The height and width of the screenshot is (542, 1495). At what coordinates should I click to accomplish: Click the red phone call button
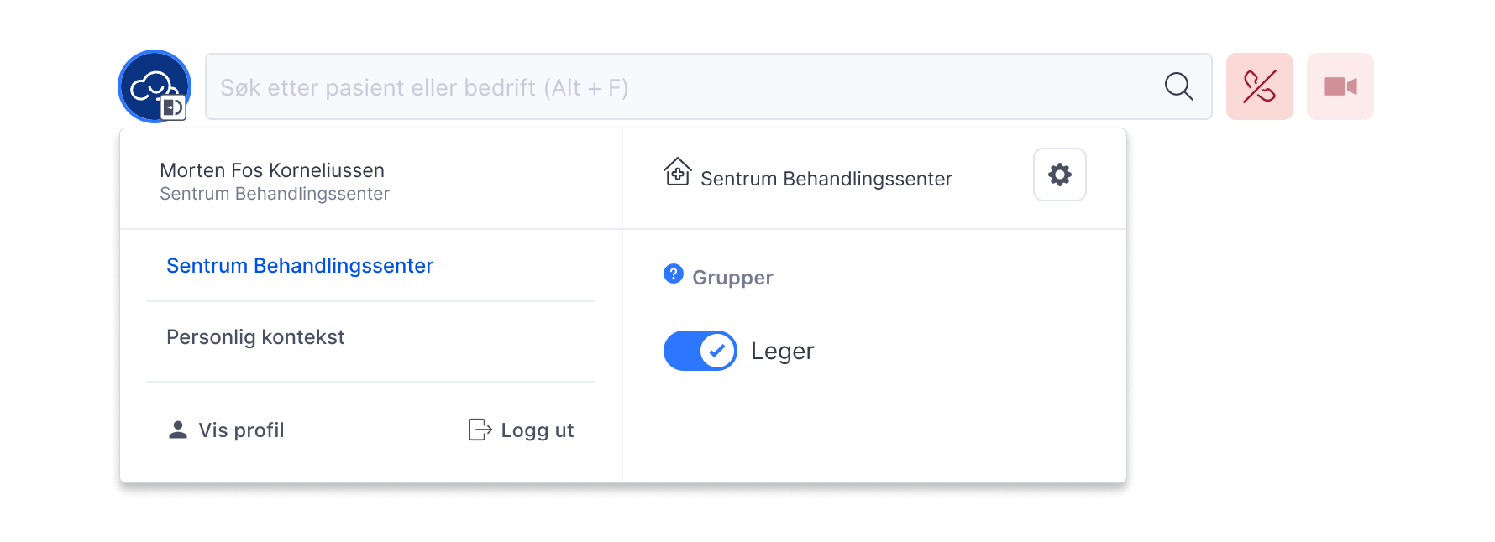[1259, 86]
